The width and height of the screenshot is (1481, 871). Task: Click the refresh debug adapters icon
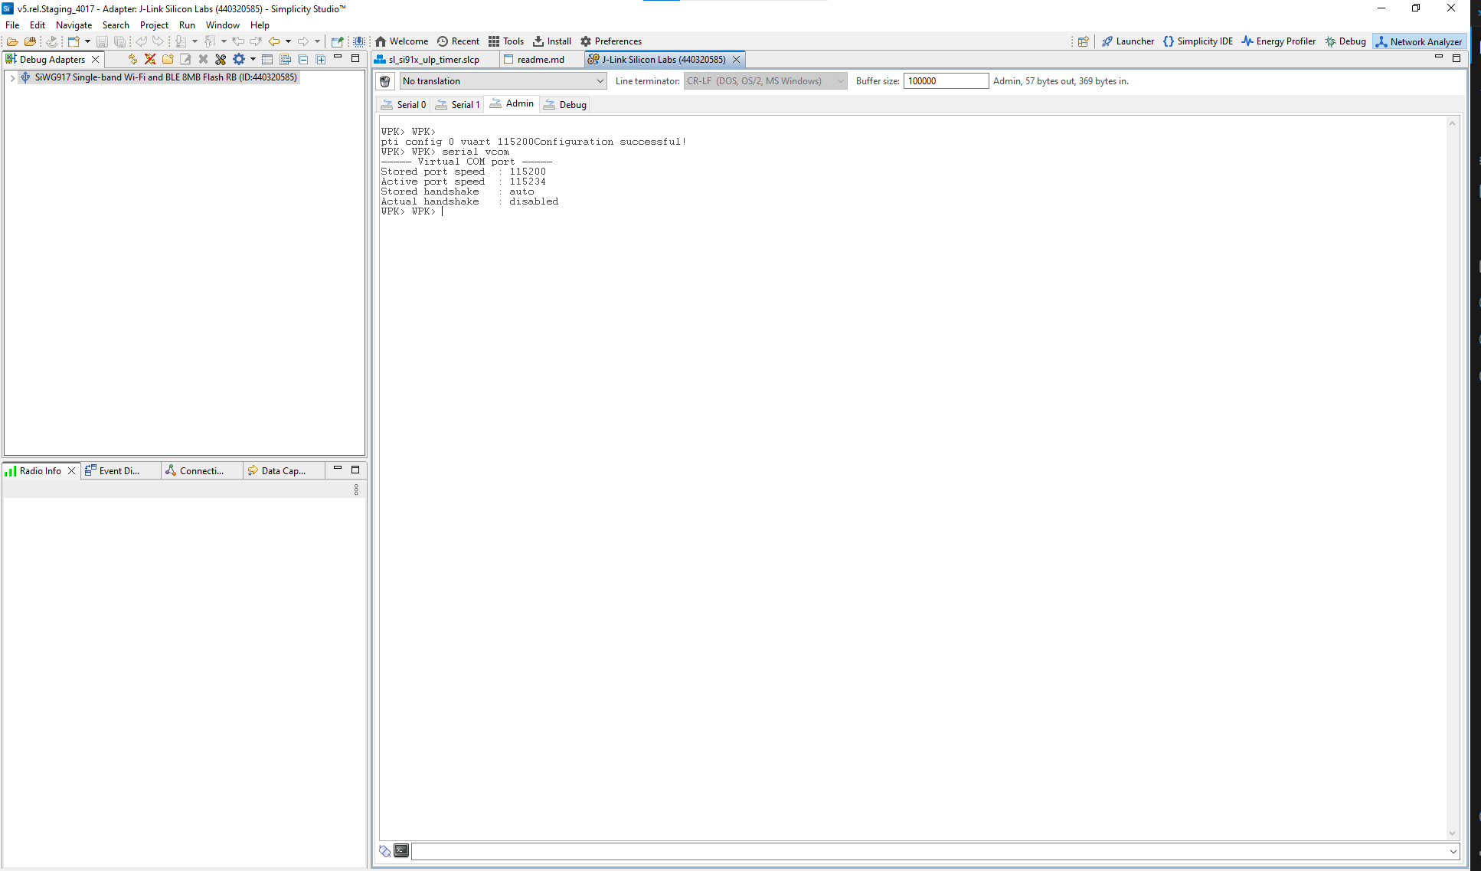[x=132, y=59]
